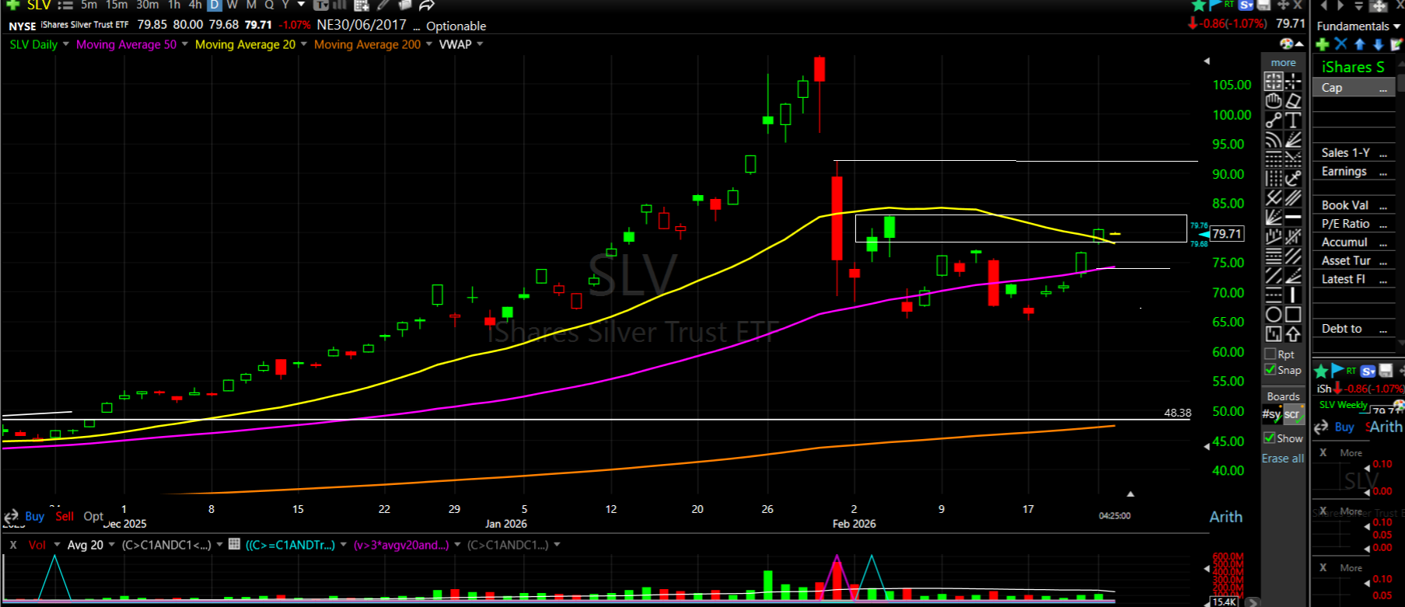The image size is (1405, 607).
Task: Open the chart color palette icon
Action: pyautogui.click(x=1287, y=44)
